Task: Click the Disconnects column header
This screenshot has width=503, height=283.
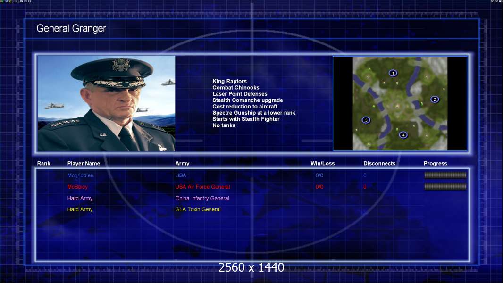Action: [379, 164]
